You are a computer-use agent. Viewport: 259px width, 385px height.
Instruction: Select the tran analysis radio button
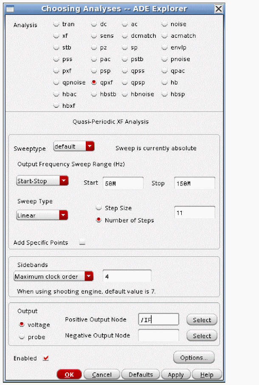[x=56, y=24]
